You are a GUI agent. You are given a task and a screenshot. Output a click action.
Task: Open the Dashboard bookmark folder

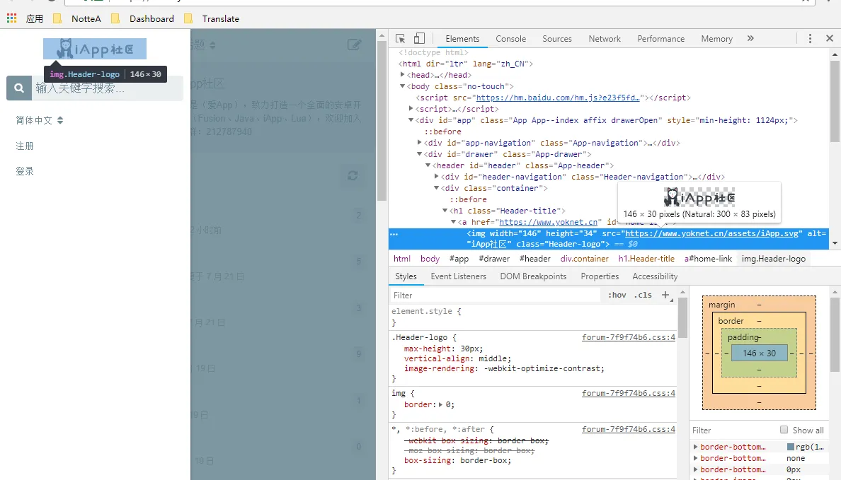click(143, 19)
